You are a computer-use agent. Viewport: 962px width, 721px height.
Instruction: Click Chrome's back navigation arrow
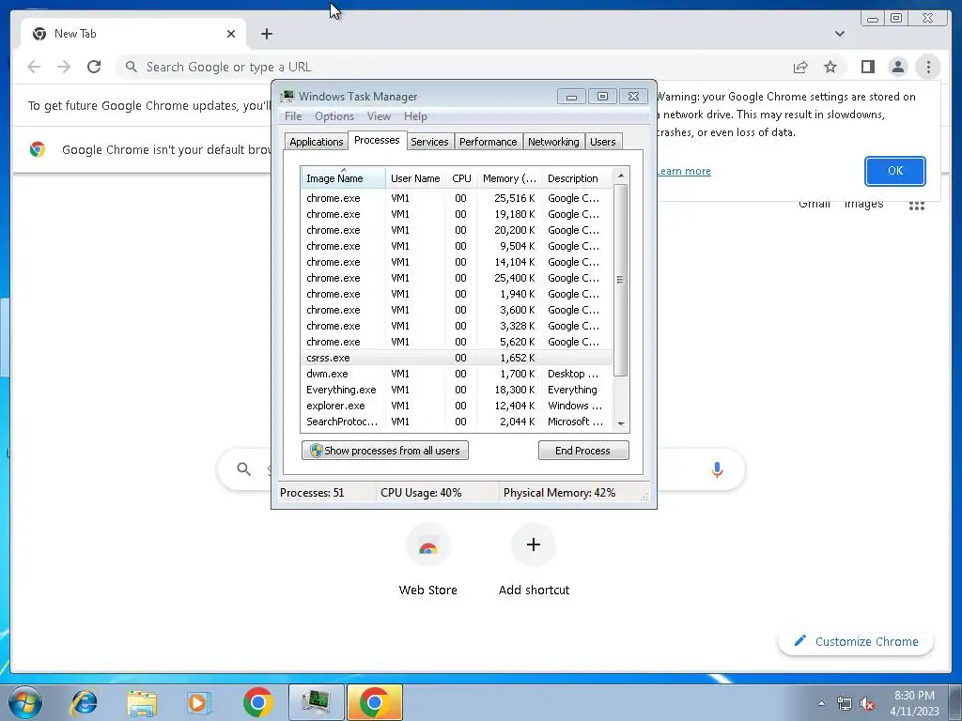(34, 67)
